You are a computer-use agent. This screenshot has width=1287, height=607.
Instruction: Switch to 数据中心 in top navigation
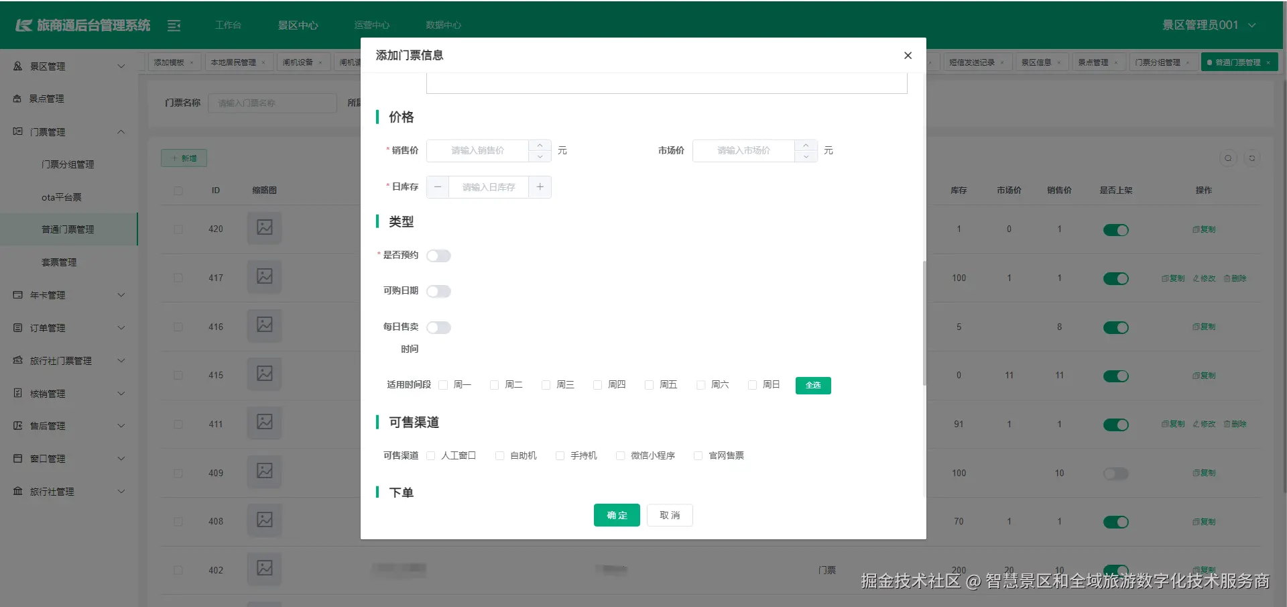click(443, 25)
